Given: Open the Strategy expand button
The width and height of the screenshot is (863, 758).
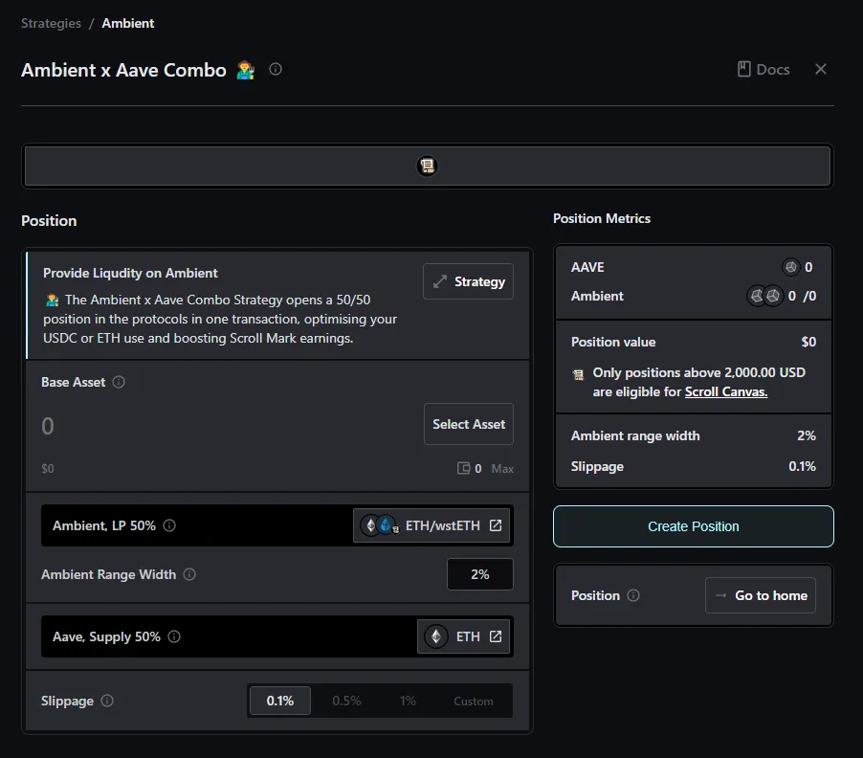Looking at the screenshot, I should click(468, 281).
